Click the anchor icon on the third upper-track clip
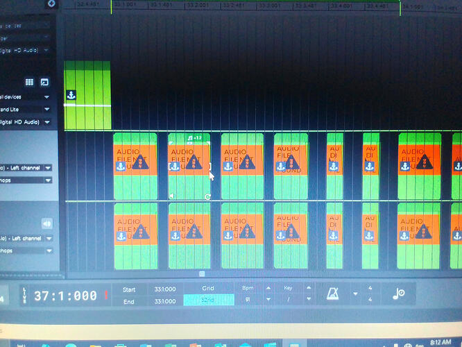The image size is (462, 347). pos(228,167)
